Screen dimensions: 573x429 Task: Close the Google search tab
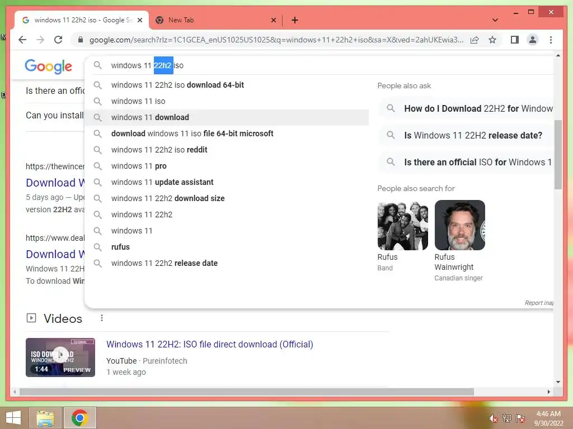click(x=139, y=20)
